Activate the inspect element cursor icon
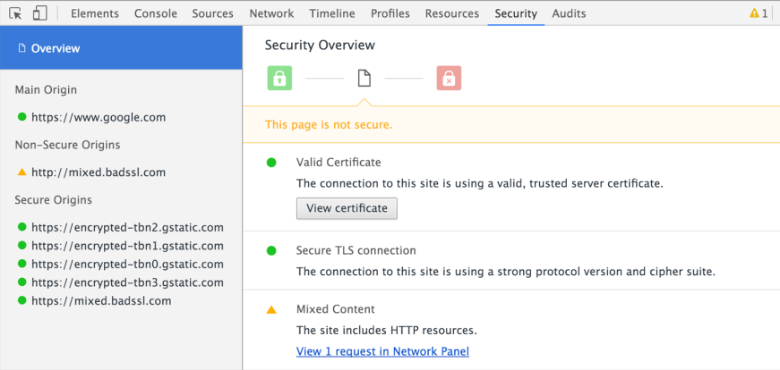Viewport: 780px width, 370px height. (x=15, y=13)
